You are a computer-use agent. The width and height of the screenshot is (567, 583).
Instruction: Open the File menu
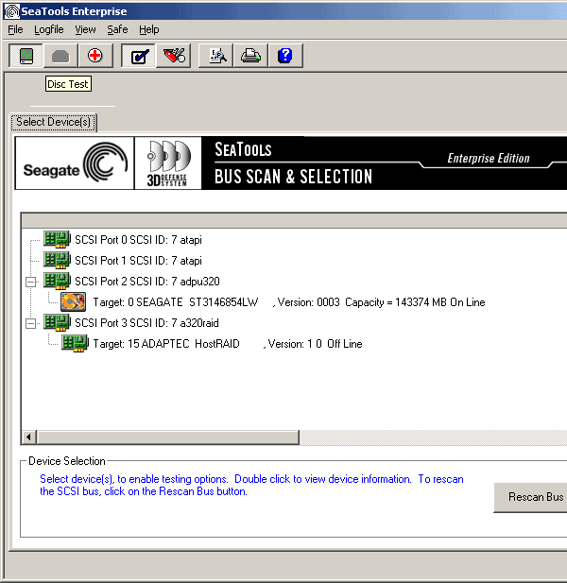[x=16, y=29]
